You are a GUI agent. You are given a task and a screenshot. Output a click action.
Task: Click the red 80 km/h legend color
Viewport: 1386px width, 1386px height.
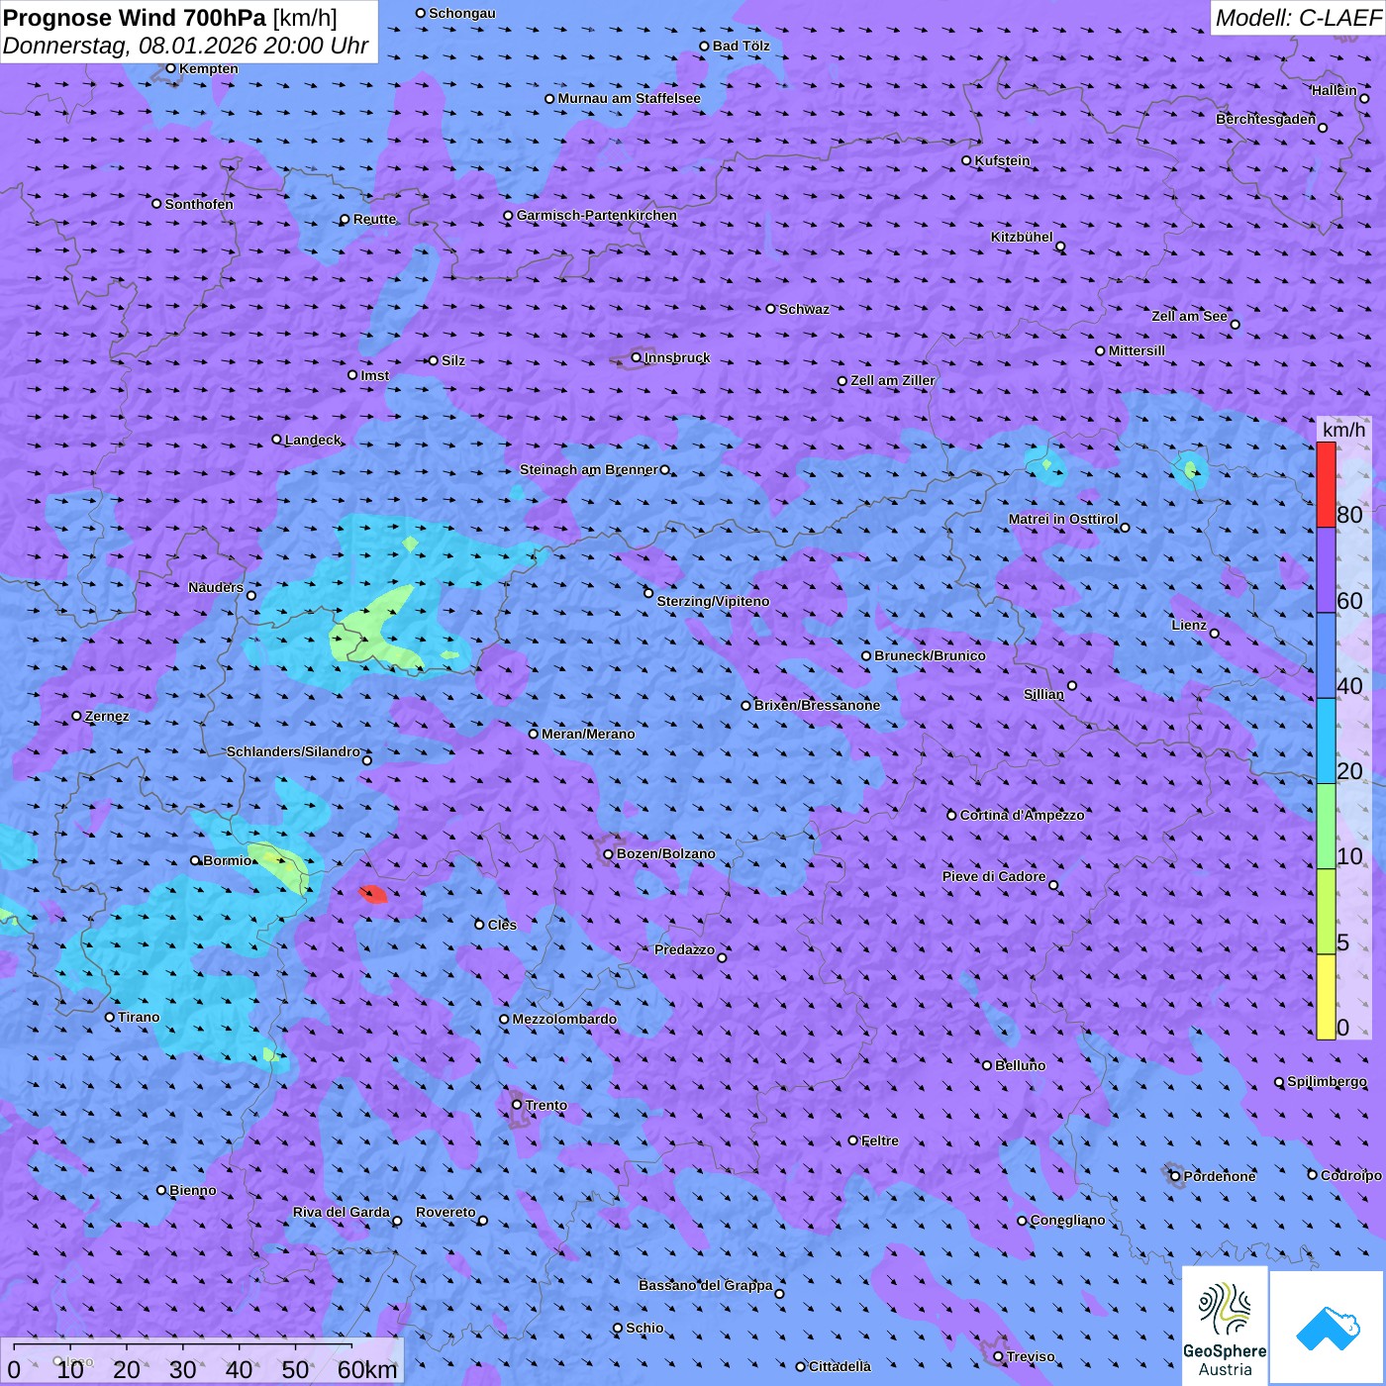1326,485
